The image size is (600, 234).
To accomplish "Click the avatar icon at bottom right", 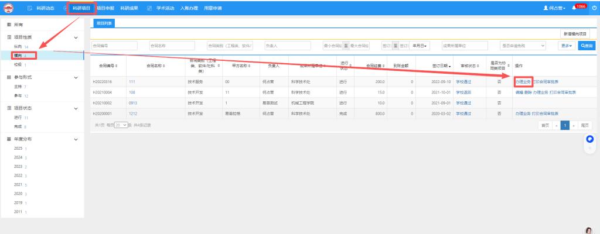I will click(589, 230).
